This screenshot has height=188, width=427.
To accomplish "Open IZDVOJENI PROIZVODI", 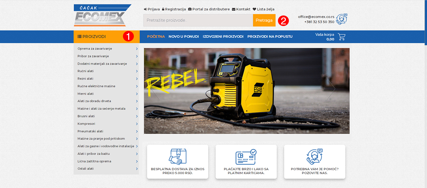I will pyautogui.click(x=223, y=37).
